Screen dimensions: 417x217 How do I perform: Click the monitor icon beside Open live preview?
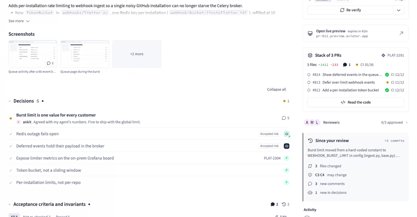pyautogui.click(x=310, y=33)
